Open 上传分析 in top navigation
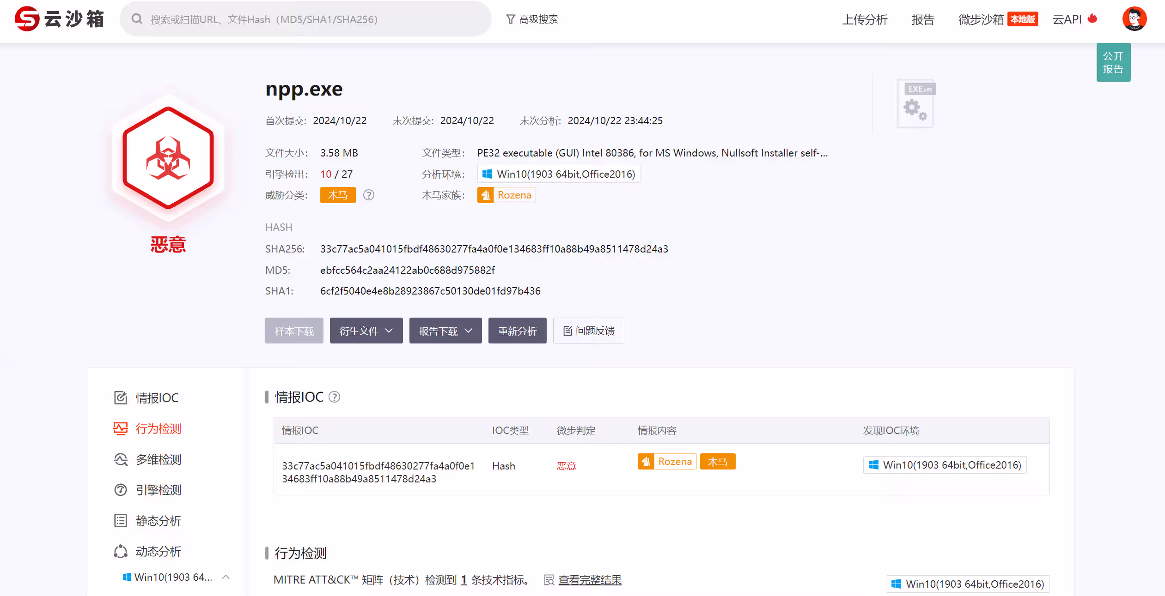This screenshot has width=1165, height=596. coord(865,19)
